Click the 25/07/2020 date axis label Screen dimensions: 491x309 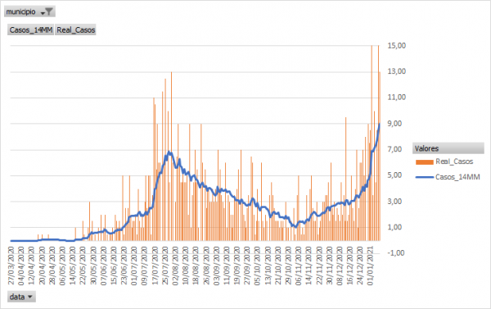coord(165,266)
